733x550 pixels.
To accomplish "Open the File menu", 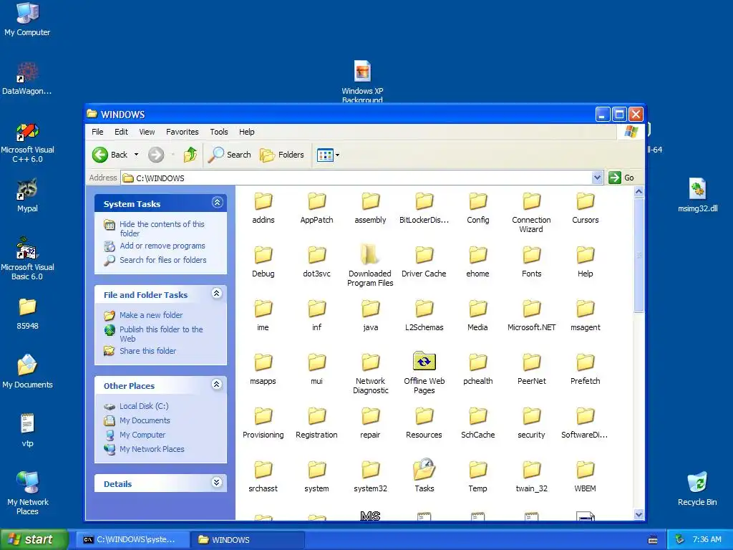I will (x=97, y=132).
